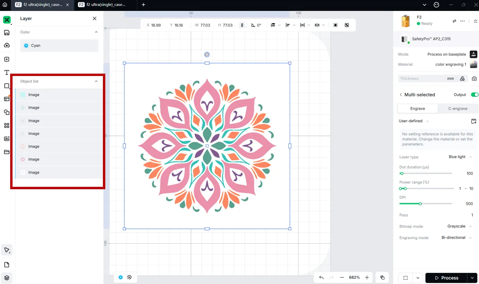The height and width of the screenshot is (284, 479).
Task: Click the process on baseplate mode icon
Action: click(x=474, y=54)
